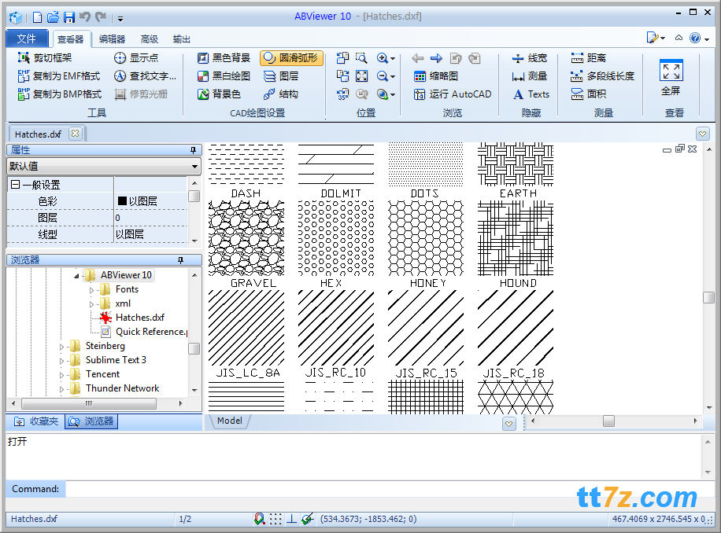Click 复制为BMP格式 copy tool
Screen dimensions: 721x533
[59, 94]
